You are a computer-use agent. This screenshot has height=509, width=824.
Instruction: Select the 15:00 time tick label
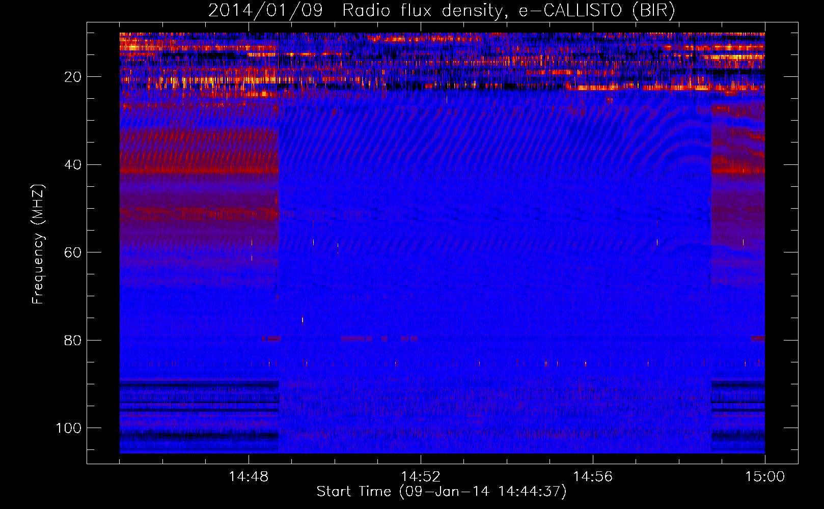[x=765, y=477]
